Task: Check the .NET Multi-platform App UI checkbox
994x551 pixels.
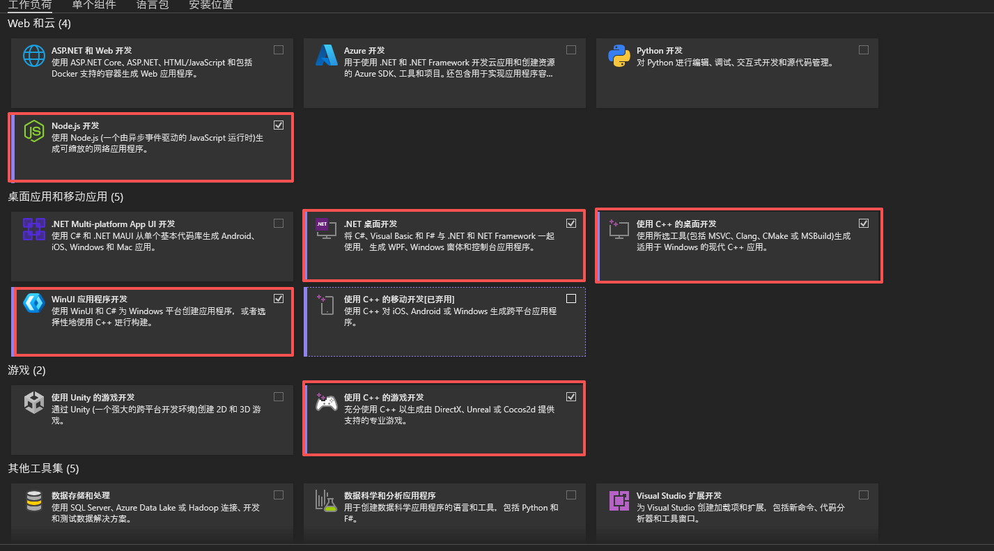Action: tap(279, 224)
